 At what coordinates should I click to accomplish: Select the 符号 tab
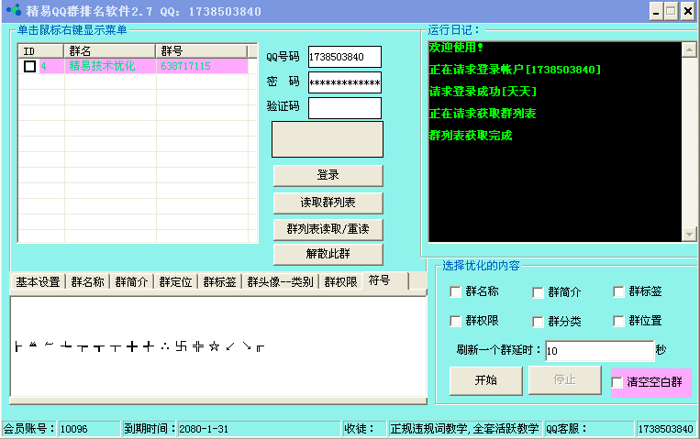point(385,280)
